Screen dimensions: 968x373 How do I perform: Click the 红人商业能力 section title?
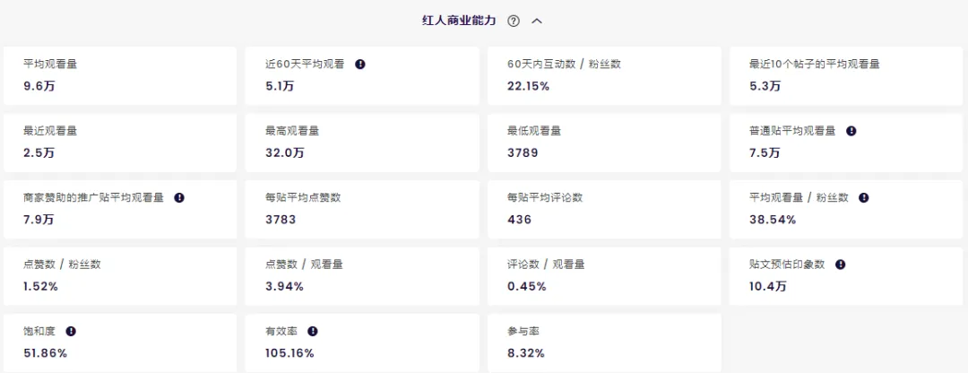click(x=459, y=21)
